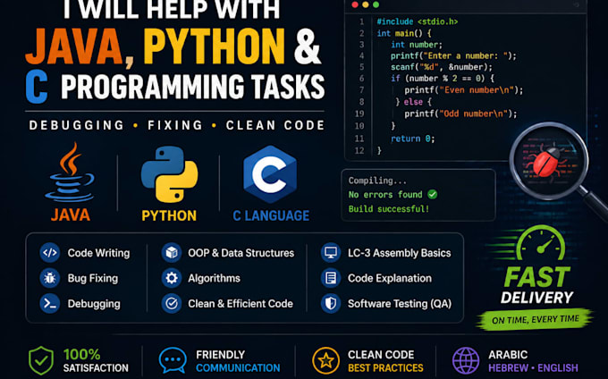Click the "FAST DELIVERY" heading
The height and width of the screenshot is (379, 608).
click(x=537, y=285)
